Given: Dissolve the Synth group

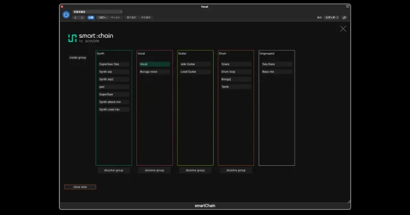Looking at the screenshot, I should pyautogui.click(x=113, y=170).
